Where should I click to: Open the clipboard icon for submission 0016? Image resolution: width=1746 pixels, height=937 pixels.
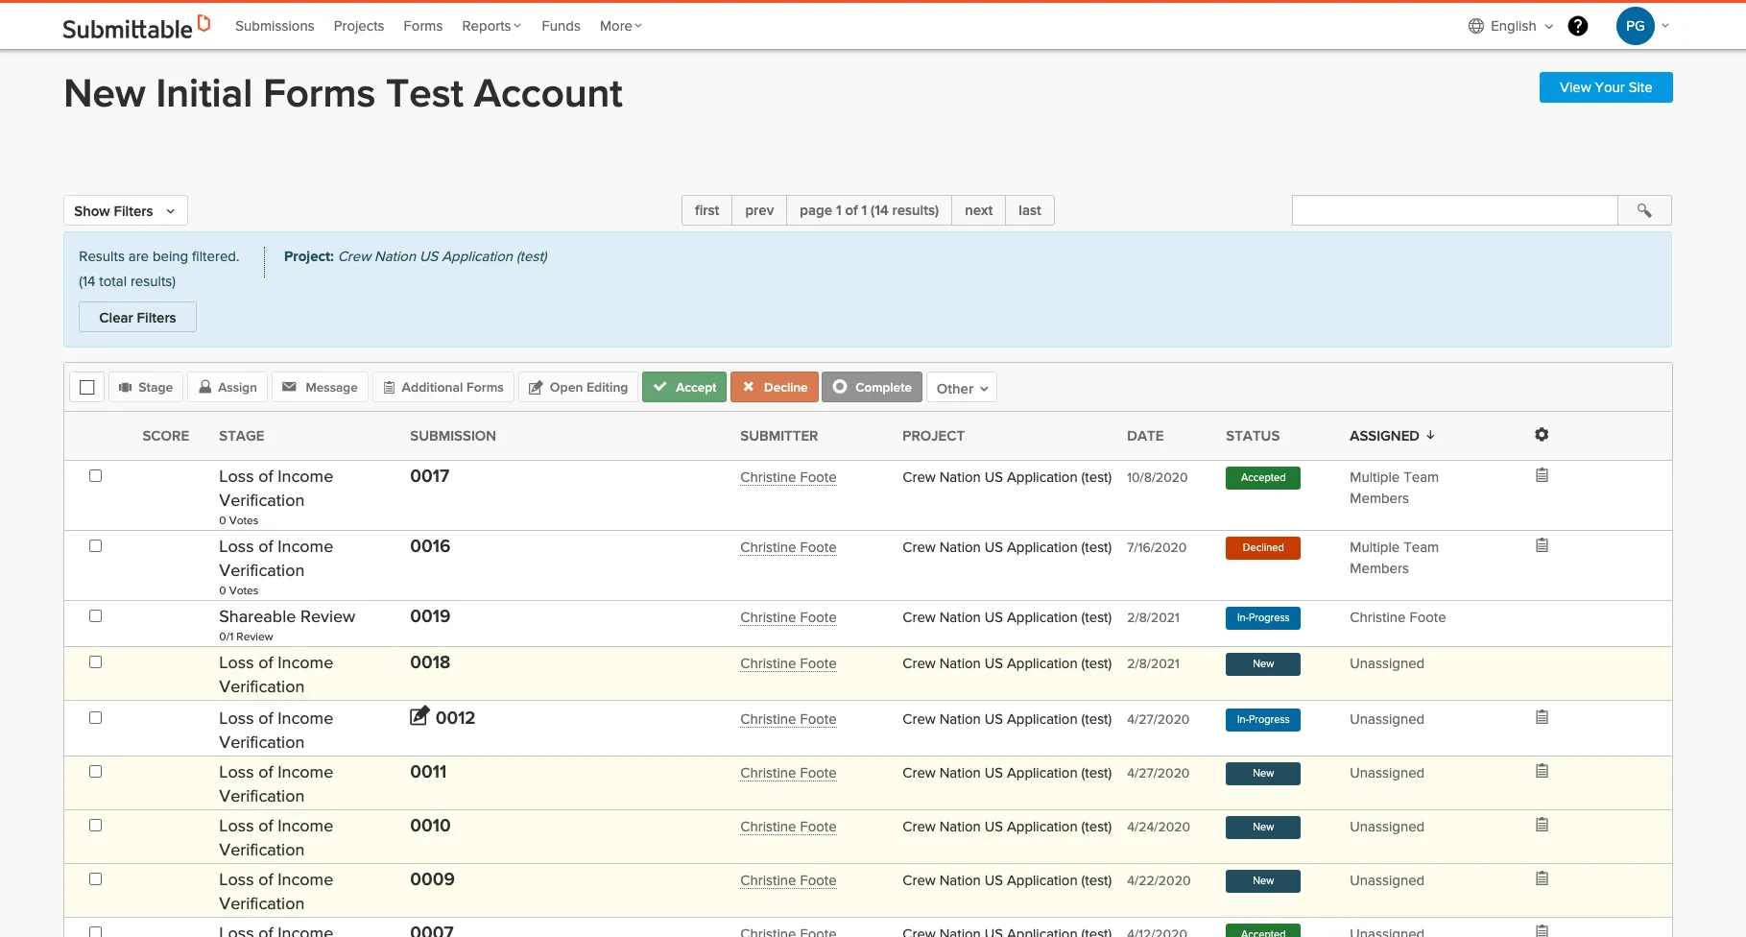1542,545
